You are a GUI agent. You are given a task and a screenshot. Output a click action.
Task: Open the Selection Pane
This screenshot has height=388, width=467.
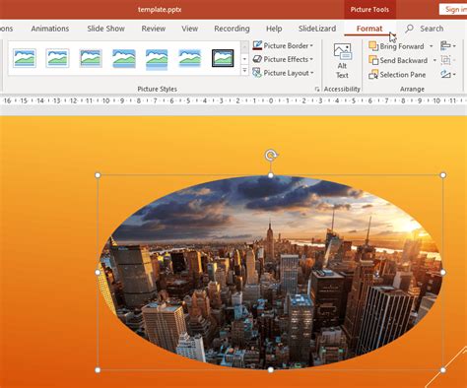pyautogui.click(x=397, y=75)
